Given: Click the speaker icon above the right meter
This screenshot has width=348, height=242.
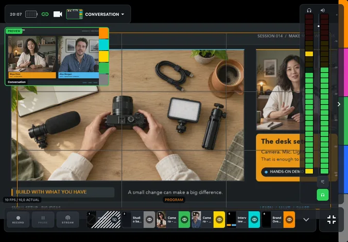Looking at the screenshot, I should point(323,10).
